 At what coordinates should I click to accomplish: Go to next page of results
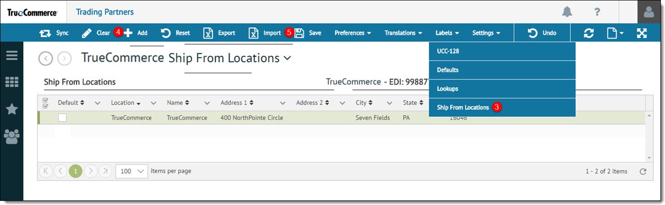91,171
